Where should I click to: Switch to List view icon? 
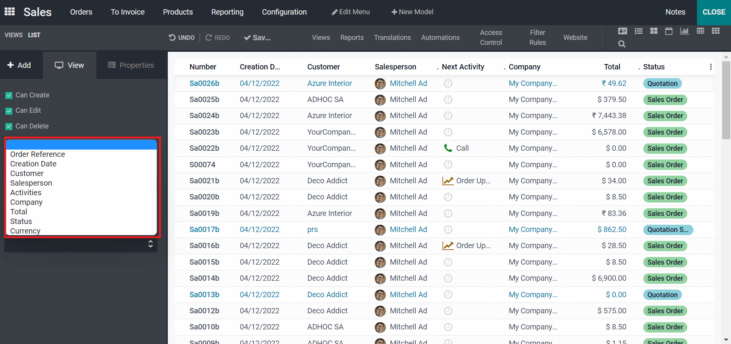[x=639, y=31]
